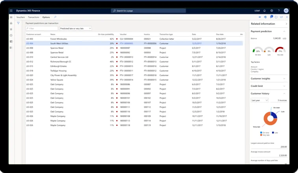Expand the Customer insights section
This screenshot has width=298, height=173.
(284, 78)
